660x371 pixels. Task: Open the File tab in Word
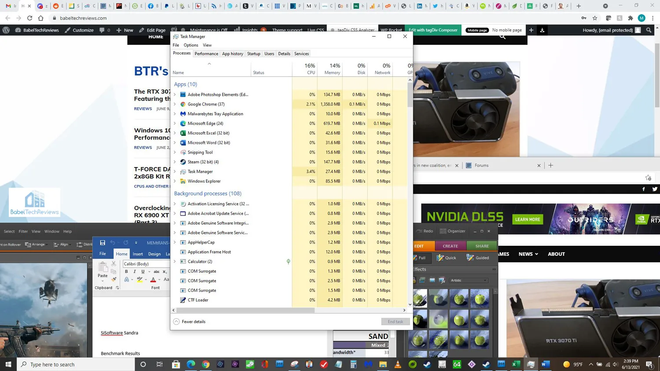[103, 254]
